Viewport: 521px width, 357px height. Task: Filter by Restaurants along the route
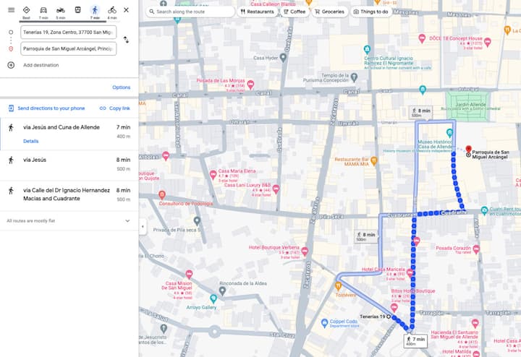257,12
